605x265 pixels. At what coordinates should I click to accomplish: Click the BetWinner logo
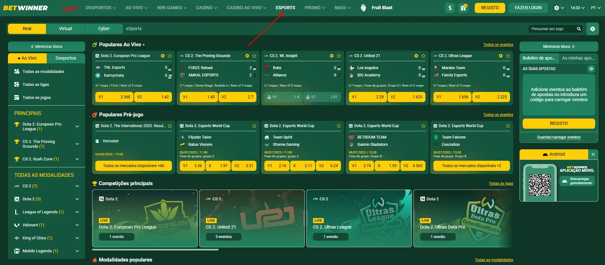pos(25,8)
